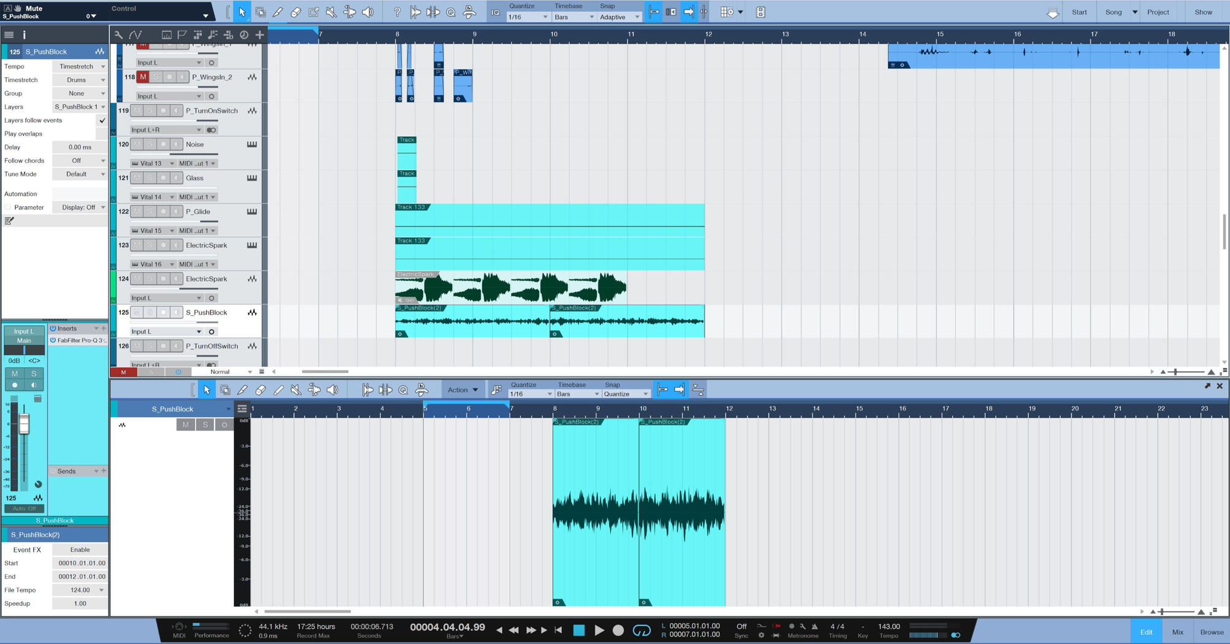The height and width of the screenshot is (644, 1230).
Task: Switch to the Mix view tab
Action: coord(1177,632)
